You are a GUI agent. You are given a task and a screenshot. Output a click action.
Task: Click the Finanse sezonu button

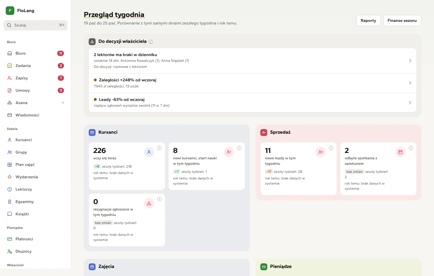(x=402, y=20)
